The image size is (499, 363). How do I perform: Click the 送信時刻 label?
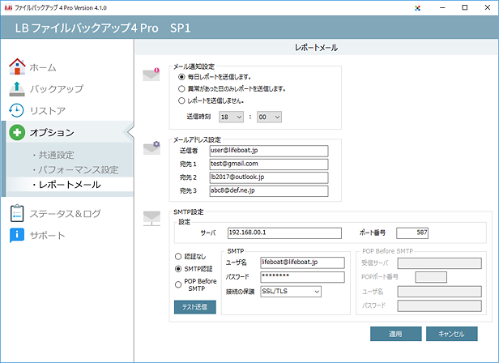point(198,117)
